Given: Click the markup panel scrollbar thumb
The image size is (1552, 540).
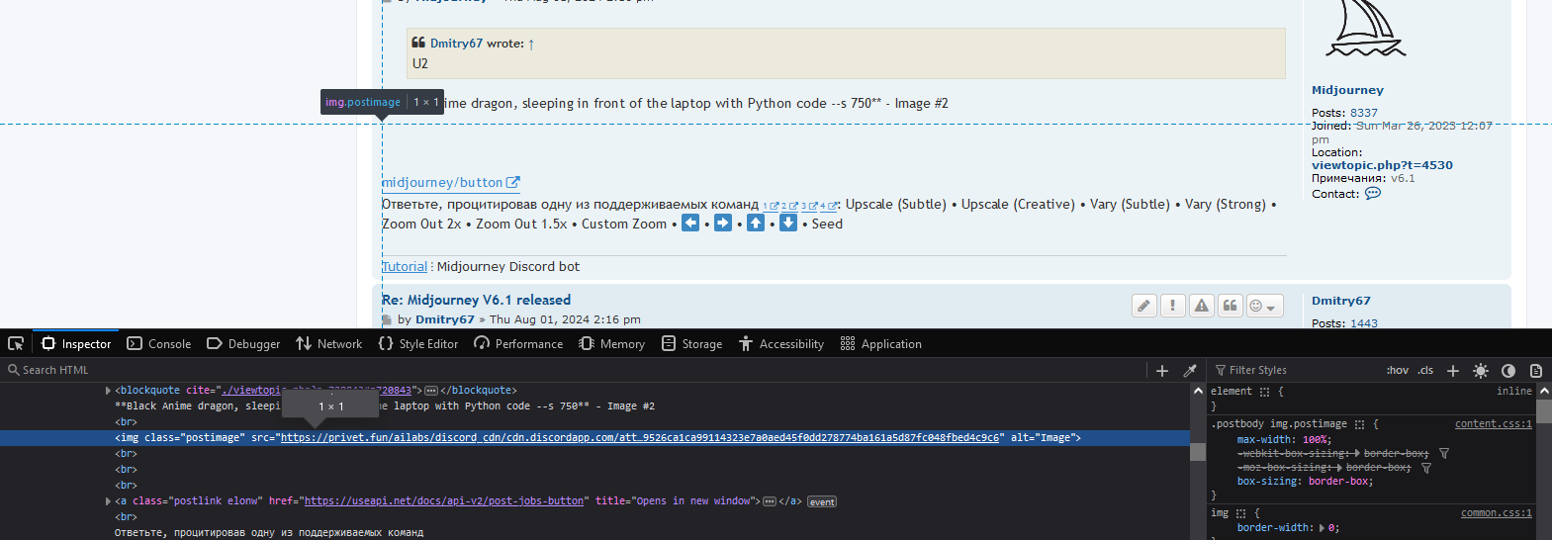Looking at the screenshot, I should 1197,451.
